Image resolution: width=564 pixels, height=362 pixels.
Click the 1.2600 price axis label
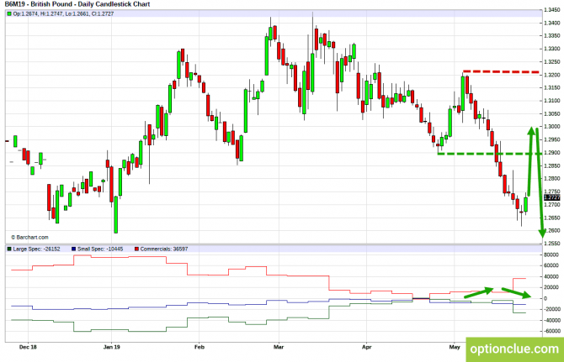552,231
